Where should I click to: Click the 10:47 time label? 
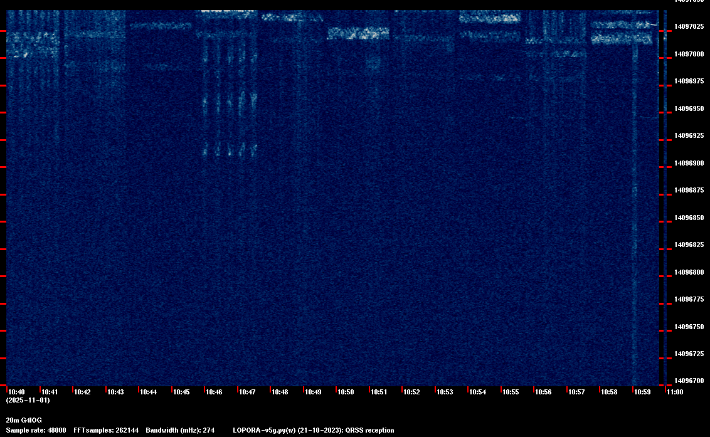pyautogui.click(x=247, y=392)
